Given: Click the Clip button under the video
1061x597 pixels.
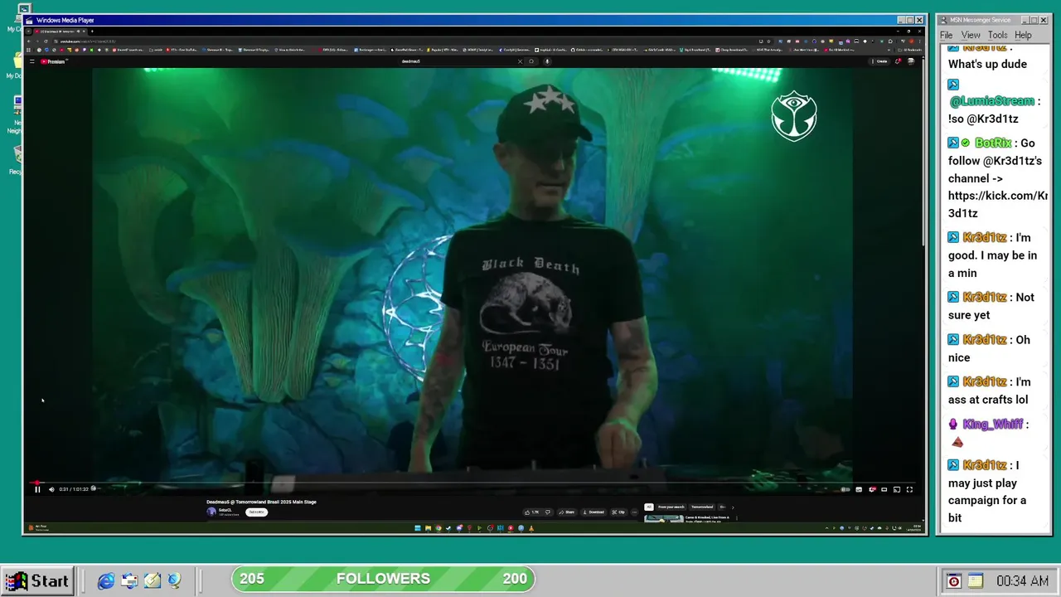Looking at the screenshot, I should click(619, 512).
